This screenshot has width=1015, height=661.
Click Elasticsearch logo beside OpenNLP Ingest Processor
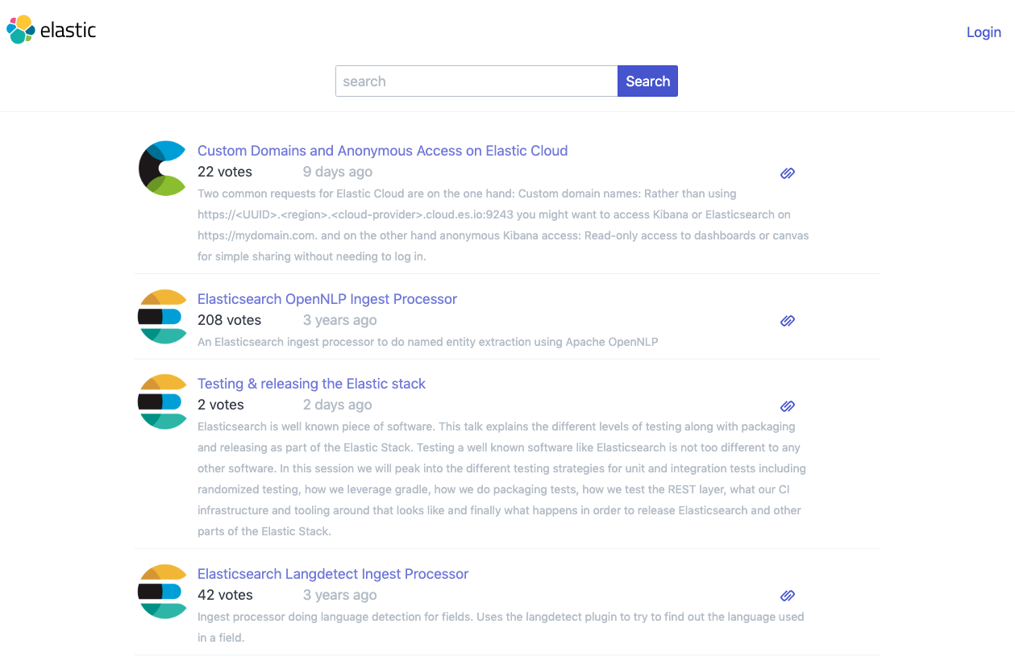coord(163,317)
